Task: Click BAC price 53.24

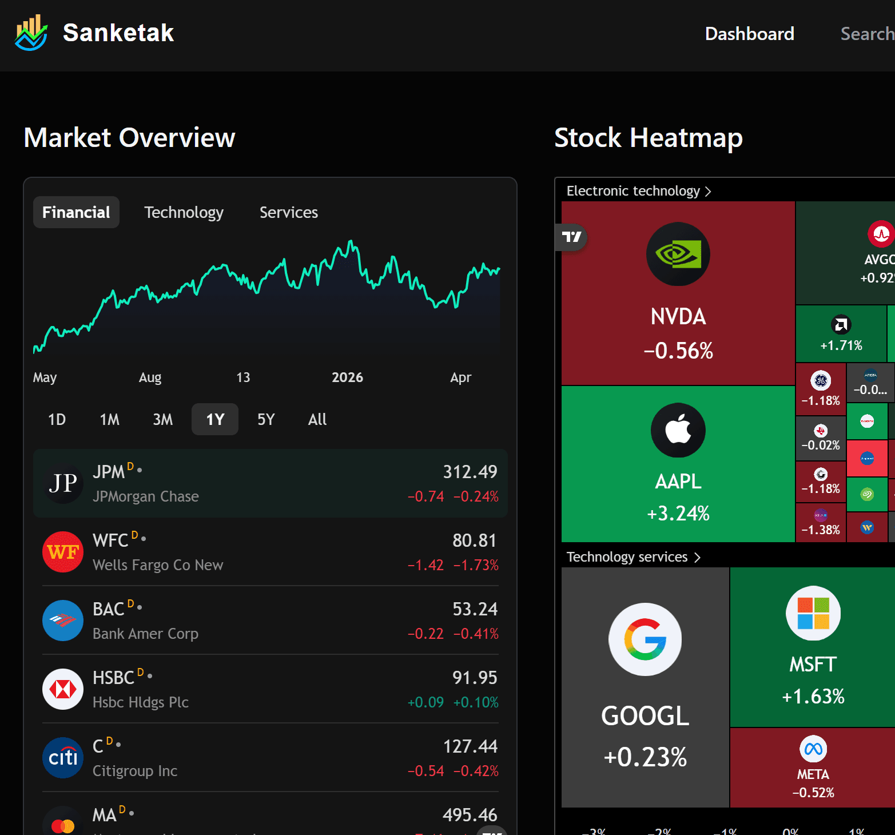Action: click(x=475, y=609)
